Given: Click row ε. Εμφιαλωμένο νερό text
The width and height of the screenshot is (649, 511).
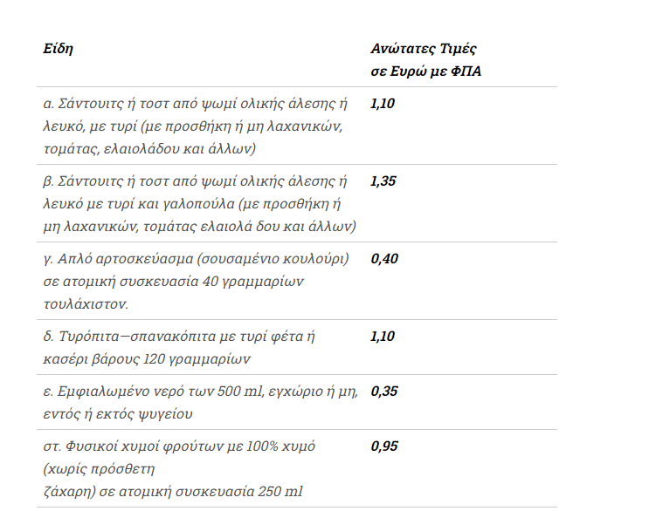Looking at the screenshot, I should click(x=200, y=402).
